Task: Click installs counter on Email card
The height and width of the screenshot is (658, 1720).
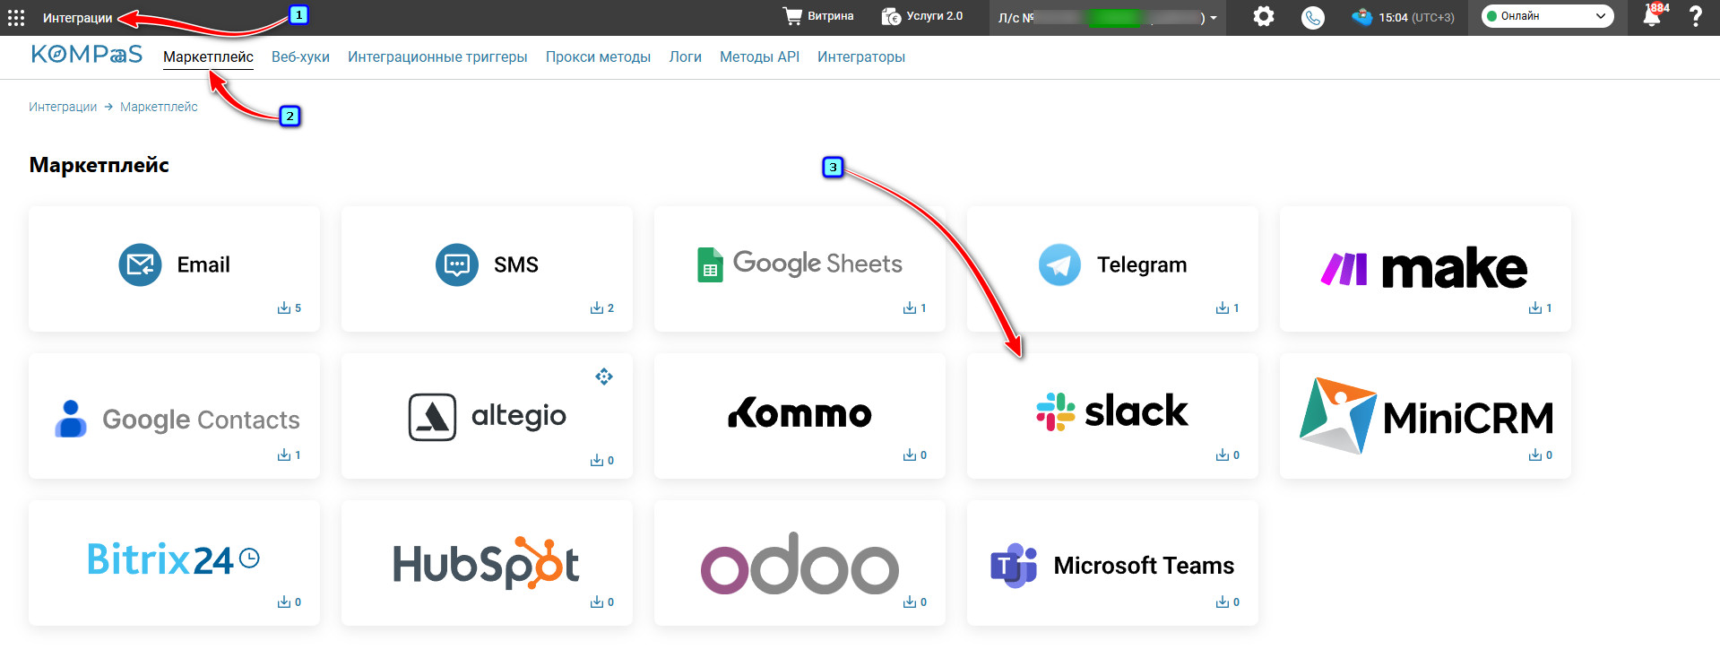Action: [290, 308]
